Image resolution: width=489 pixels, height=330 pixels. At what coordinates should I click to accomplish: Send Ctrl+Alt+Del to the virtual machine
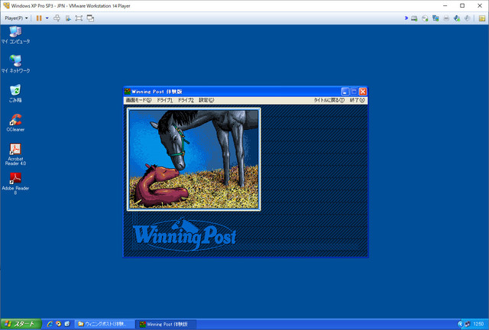57,18
